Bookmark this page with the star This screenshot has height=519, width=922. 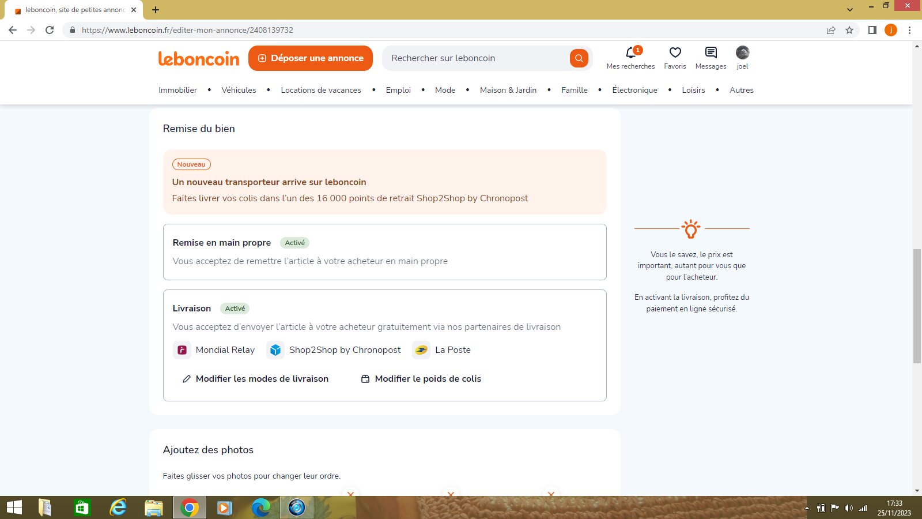tap(849, 30)
